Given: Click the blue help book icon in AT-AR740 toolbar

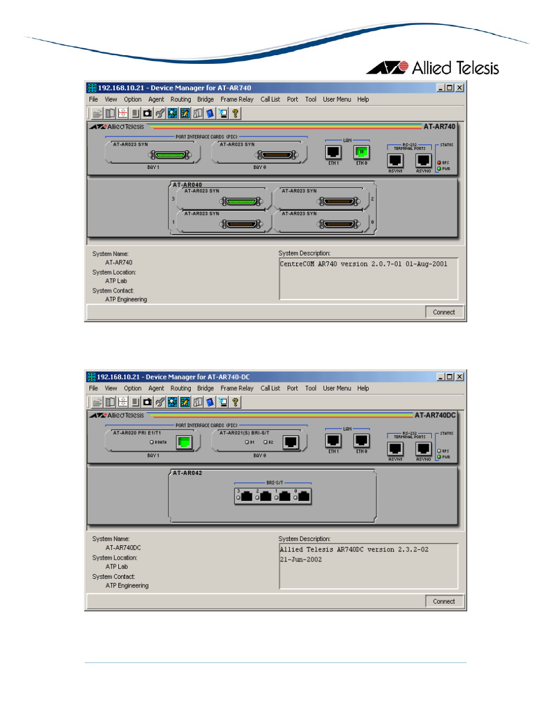Looking at the screenshot, I should coord(210,113).
